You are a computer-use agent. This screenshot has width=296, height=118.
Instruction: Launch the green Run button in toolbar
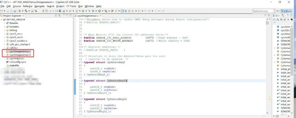pos(99,11)
